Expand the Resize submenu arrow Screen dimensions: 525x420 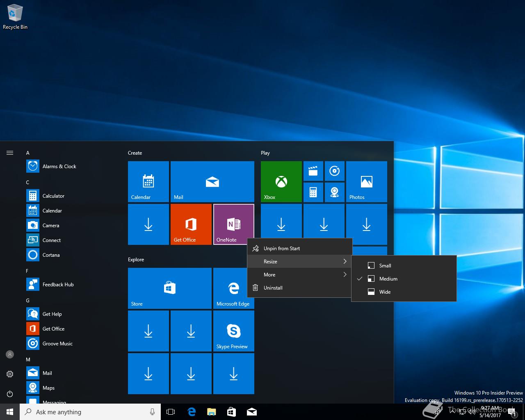(x=345, y=262)
